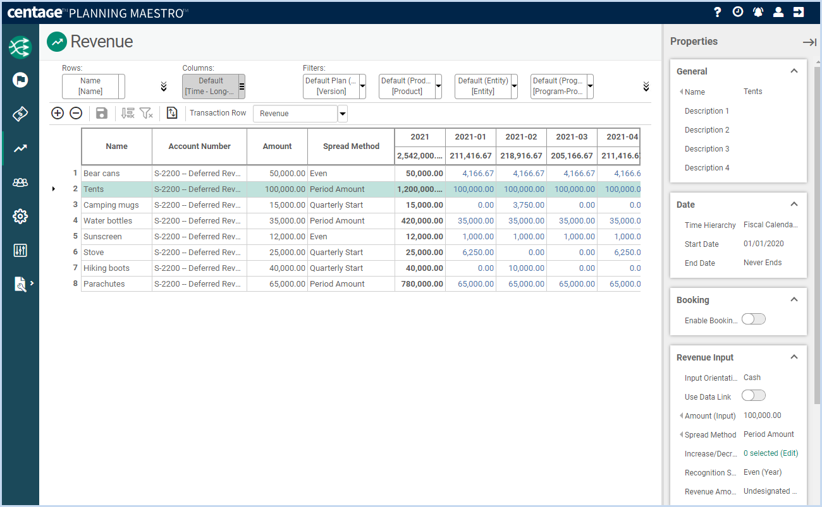The height and width of the screenshot is (507, 822).
Task: Click the Recognition value Even (Year)
Action: pos(763,472)
